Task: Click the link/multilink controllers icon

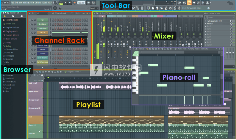Action: pyautogui.click(x=199, y=3)
